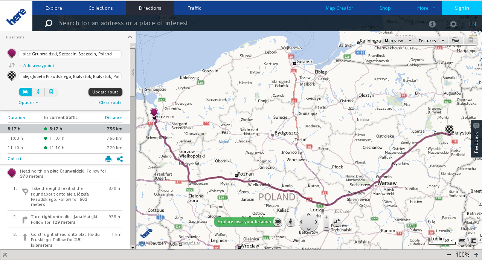Click the Update route button
This screenshot has width=482, height=260.
point(105,92)
